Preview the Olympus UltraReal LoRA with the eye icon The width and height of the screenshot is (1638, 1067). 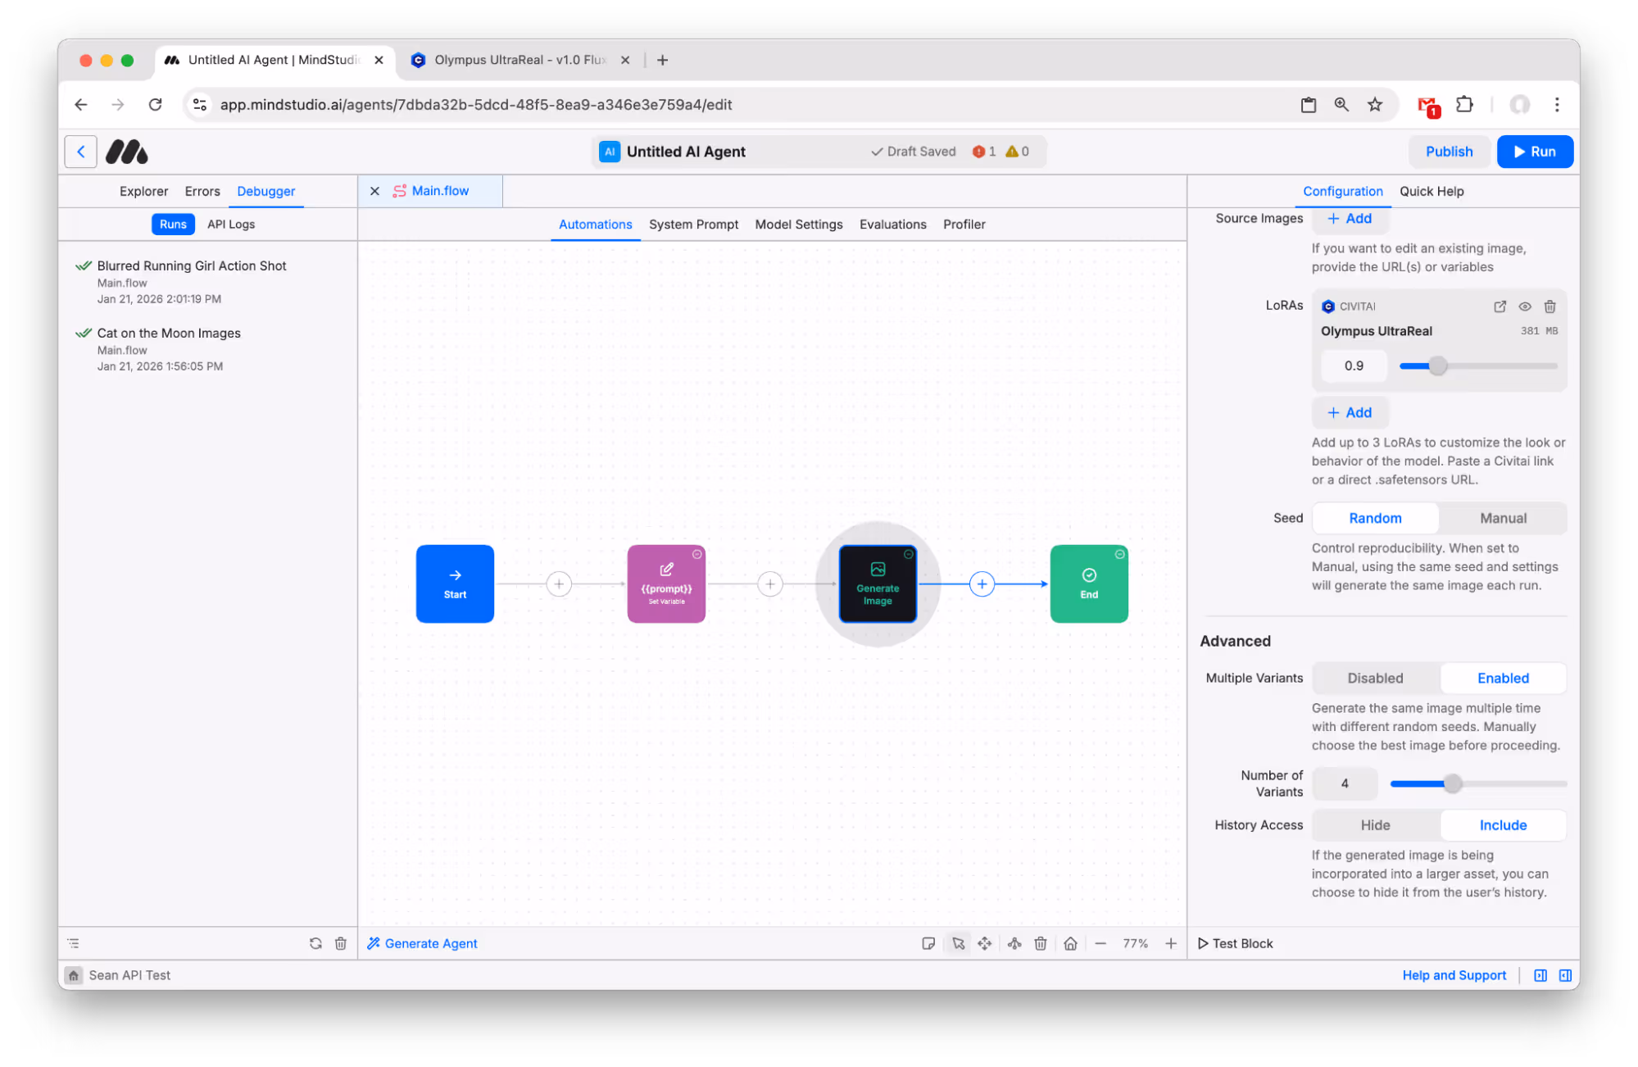[1525, 306]
